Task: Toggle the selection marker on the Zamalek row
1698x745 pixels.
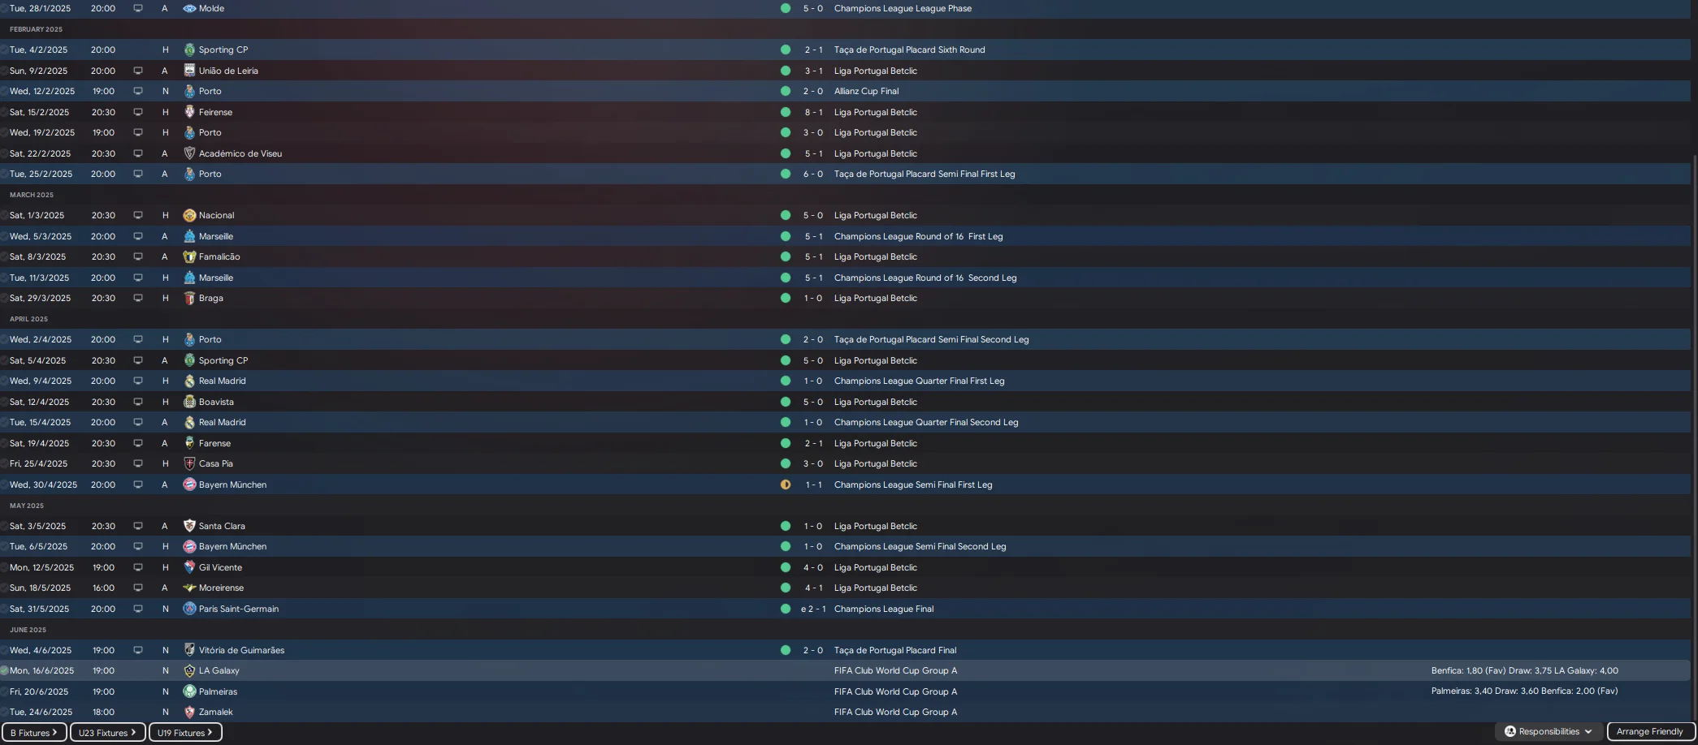Action: tap(4, 712)
